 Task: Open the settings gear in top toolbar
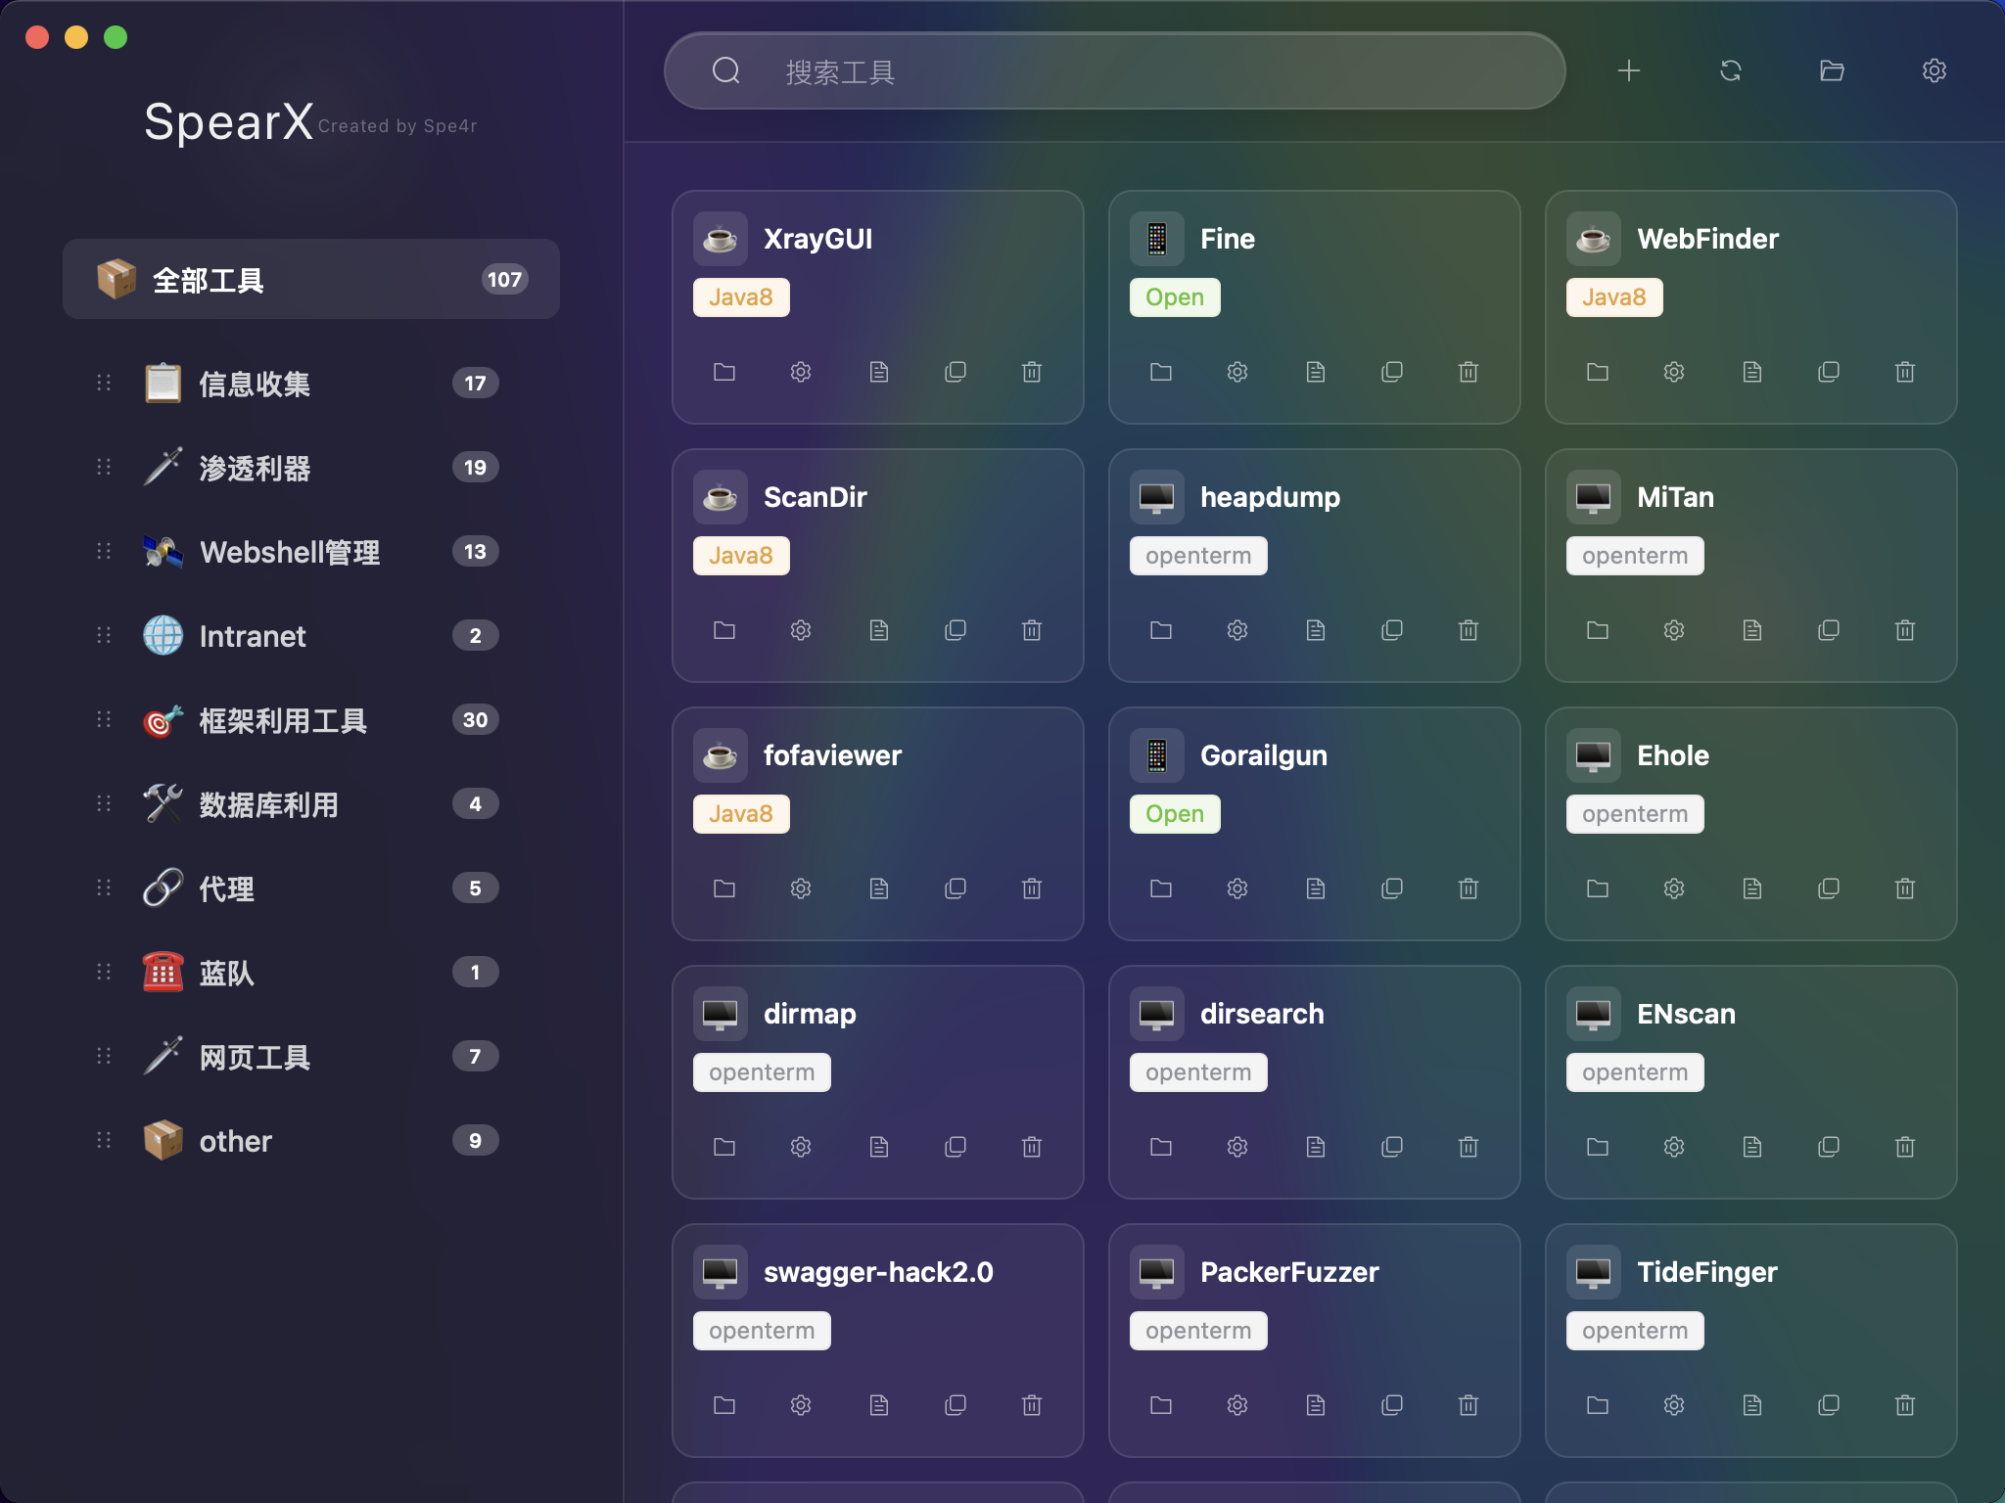(1934, 70)
